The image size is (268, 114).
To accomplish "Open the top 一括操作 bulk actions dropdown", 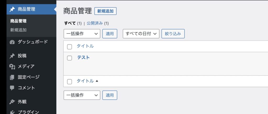I will click(82, 34).
